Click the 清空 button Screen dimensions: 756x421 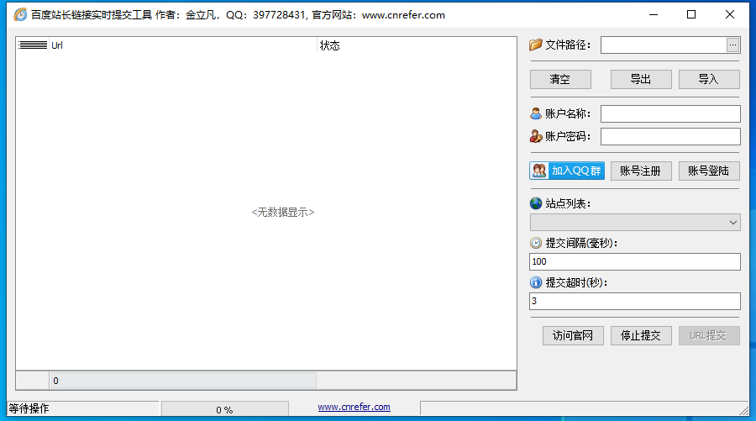560,79
